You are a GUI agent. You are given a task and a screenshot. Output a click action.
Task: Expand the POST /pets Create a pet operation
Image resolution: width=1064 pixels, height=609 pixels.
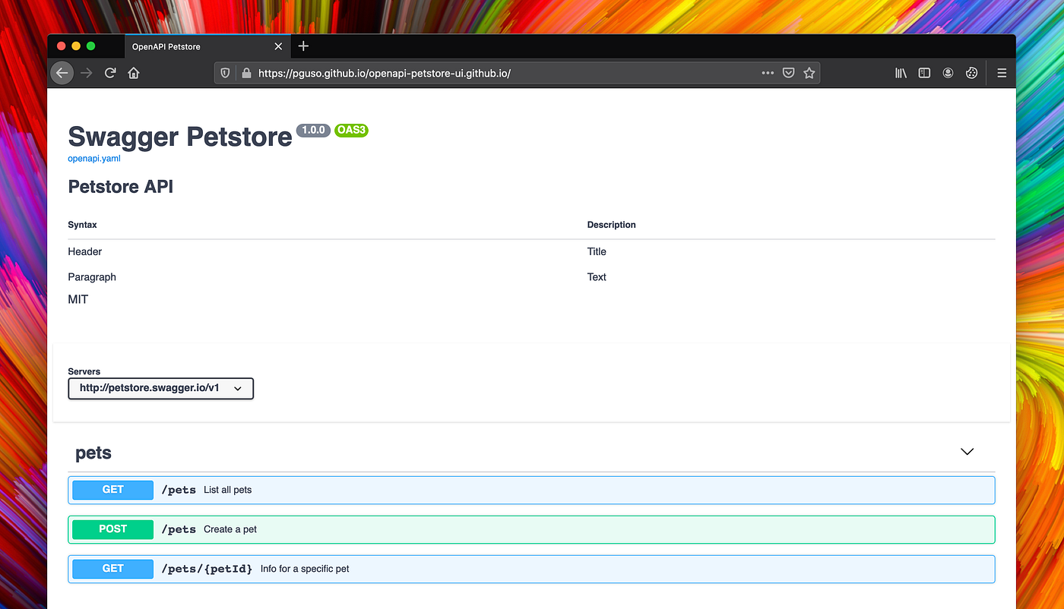[531, 529]
